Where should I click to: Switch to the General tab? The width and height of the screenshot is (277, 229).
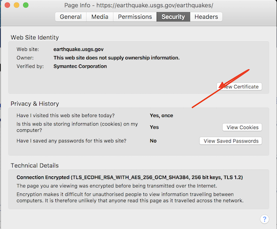coord(71,17)
